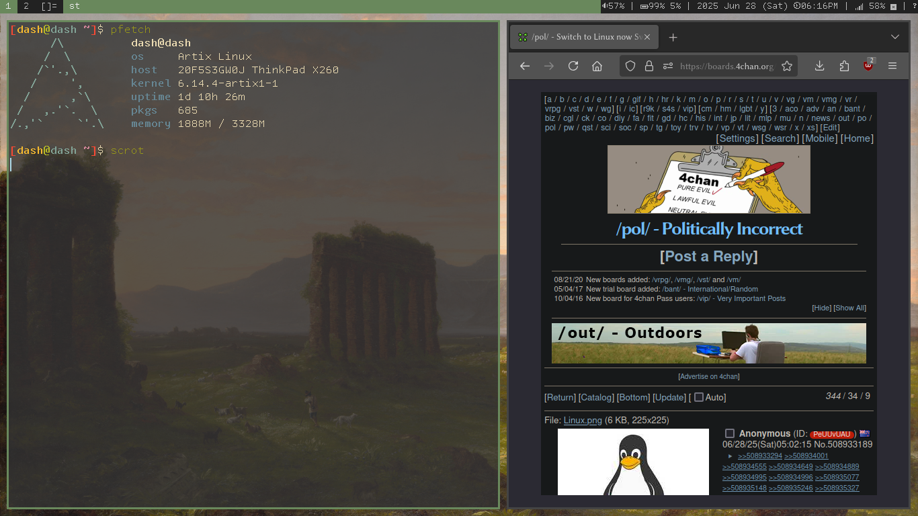This screenshot has height=516, width=918.
Task: Bookmark this page with the star icon
Action: click(787, 66)
